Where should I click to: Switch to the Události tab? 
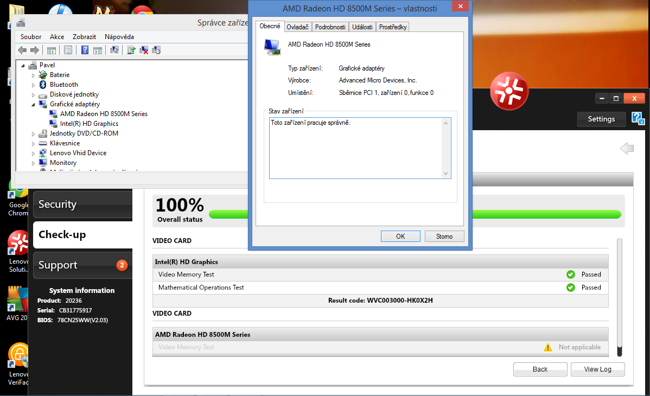click(362, 27)
